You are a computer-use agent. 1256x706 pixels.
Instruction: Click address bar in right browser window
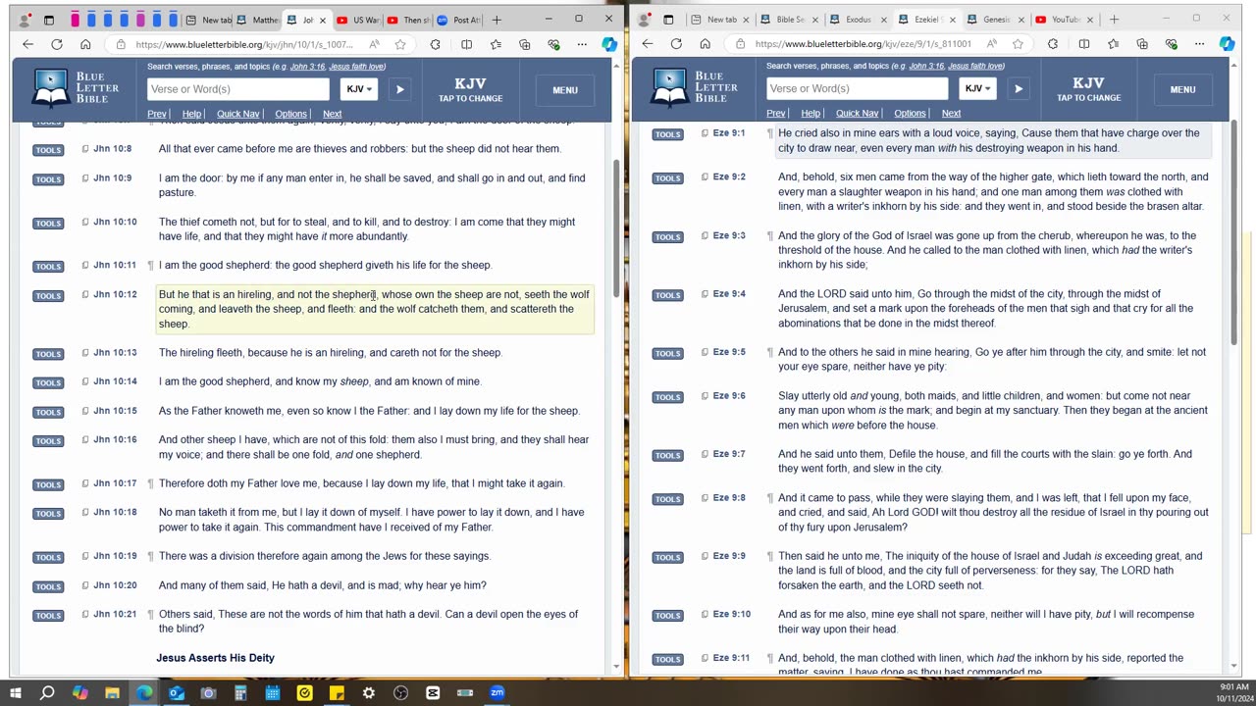point(862,44)
